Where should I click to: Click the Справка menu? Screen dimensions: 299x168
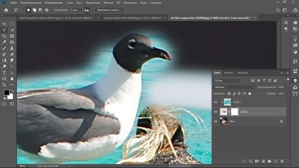pos(156,3)
